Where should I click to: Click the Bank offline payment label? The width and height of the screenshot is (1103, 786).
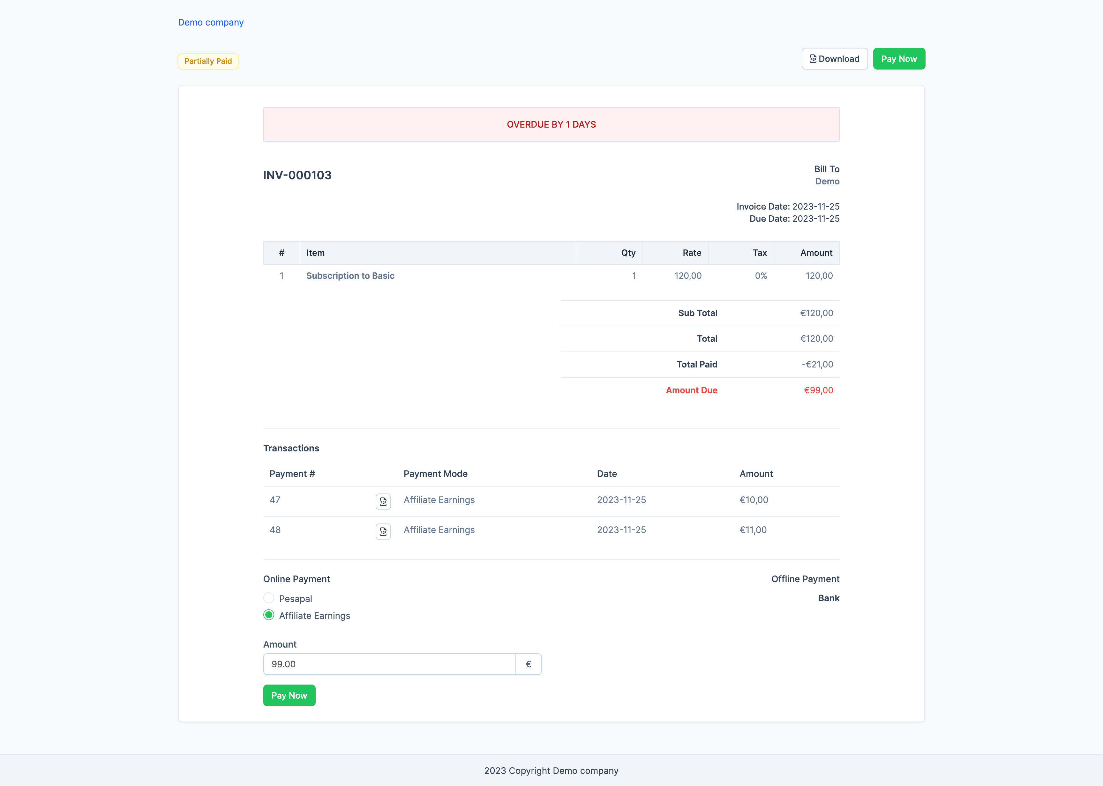[829, 598]
